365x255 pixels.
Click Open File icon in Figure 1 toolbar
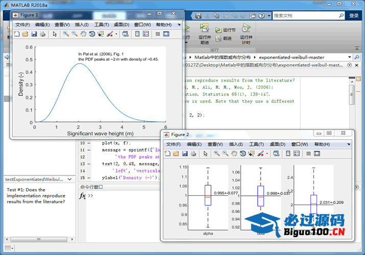25,34
